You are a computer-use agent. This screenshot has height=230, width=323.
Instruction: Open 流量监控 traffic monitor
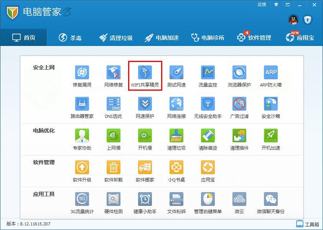coord(208,76)
